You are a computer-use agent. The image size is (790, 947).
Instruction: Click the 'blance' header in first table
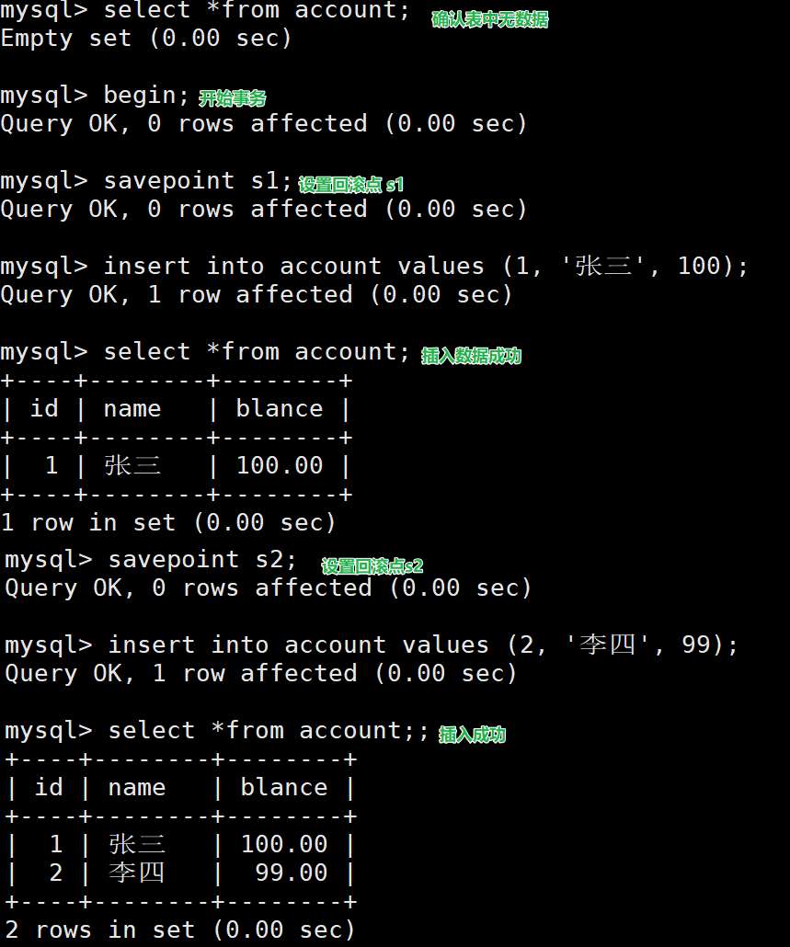280,409
